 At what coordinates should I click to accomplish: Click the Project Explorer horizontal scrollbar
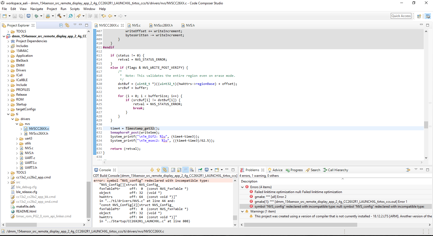pyautogui.click(x=21, y=225)
